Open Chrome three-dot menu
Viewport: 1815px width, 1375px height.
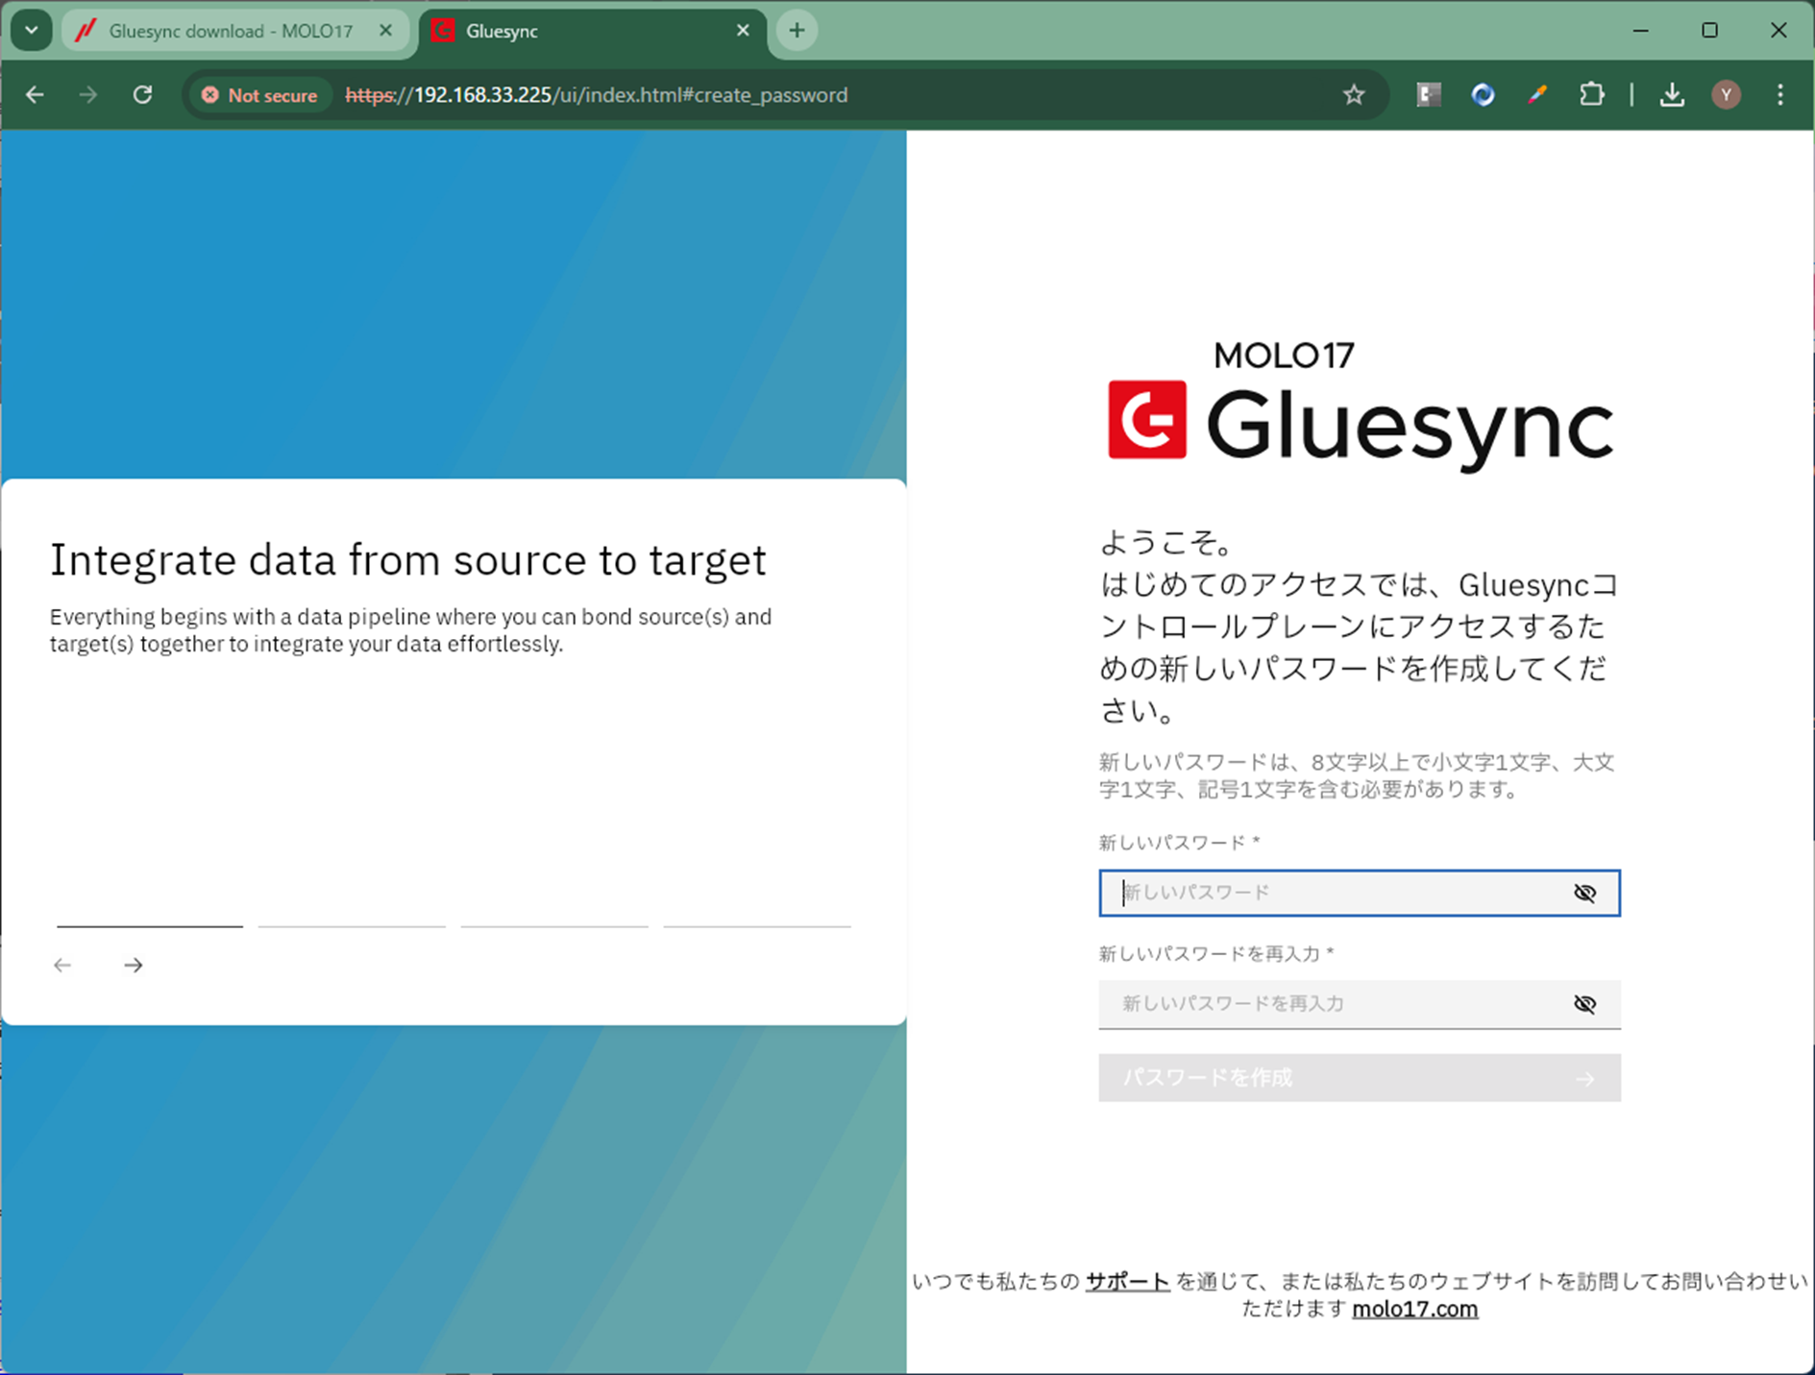1779,95
